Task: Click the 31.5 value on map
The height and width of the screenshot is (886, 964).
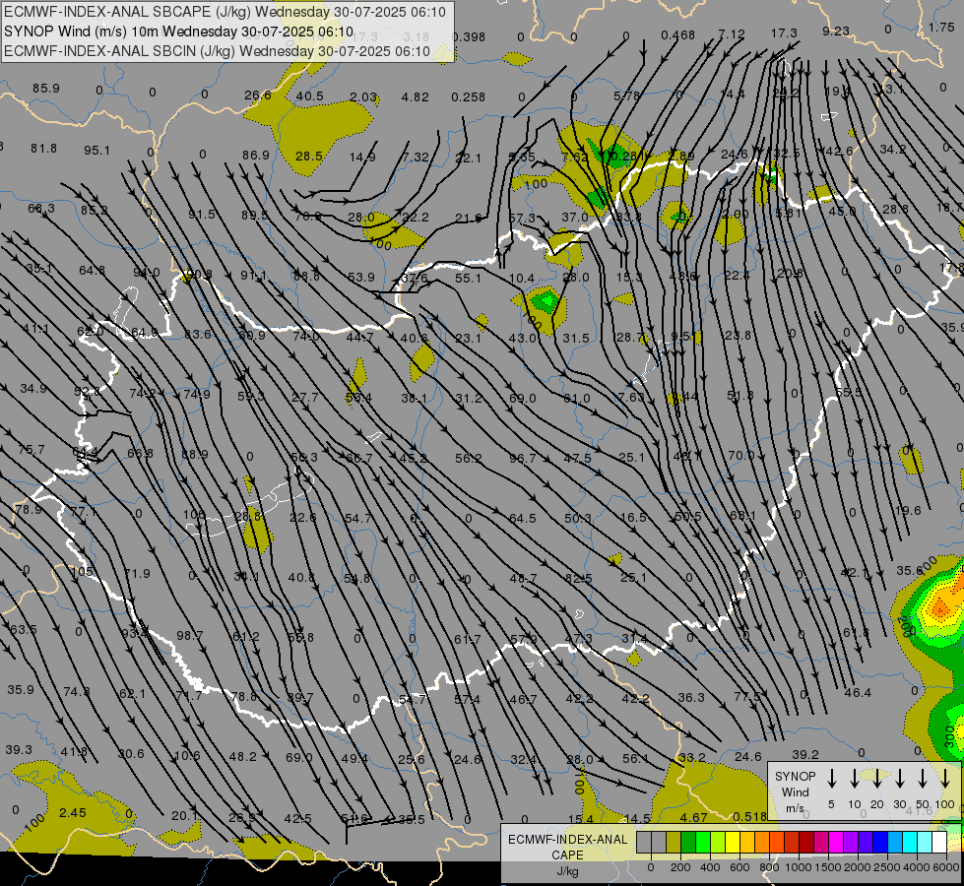Action: pyautogui.click(x=575, y=339)
